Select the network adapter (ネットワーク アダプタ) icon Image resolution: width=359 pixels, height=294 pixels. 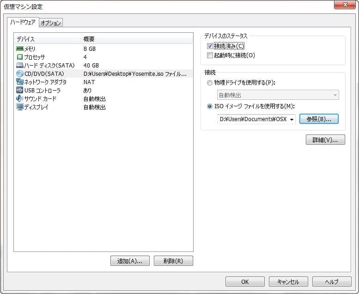point(20,82)
